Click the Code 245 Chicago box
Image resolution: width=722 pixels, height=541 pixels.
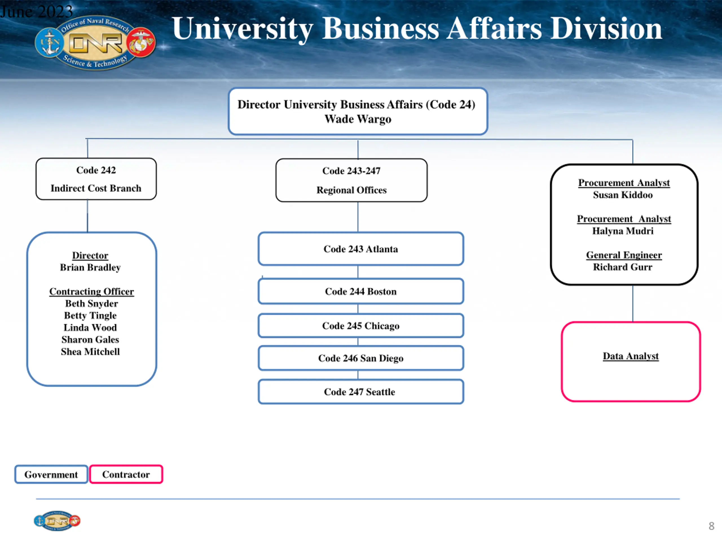[361, 325]
